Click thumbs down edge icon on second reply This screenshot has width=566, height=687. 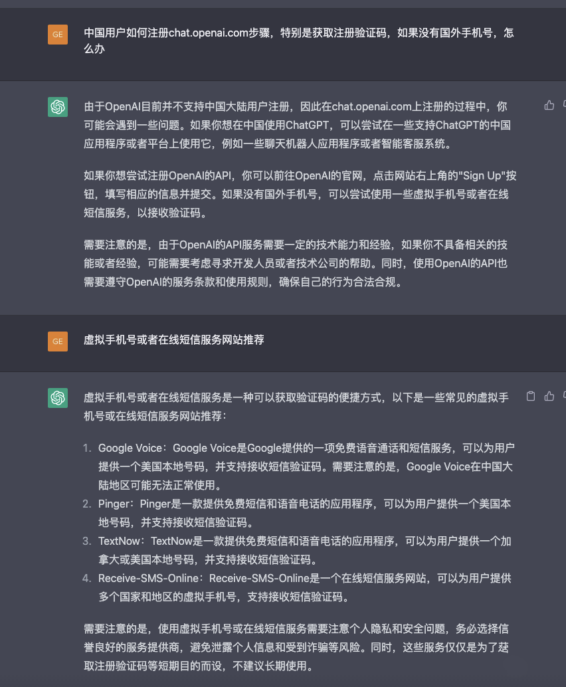click(564, 397)
